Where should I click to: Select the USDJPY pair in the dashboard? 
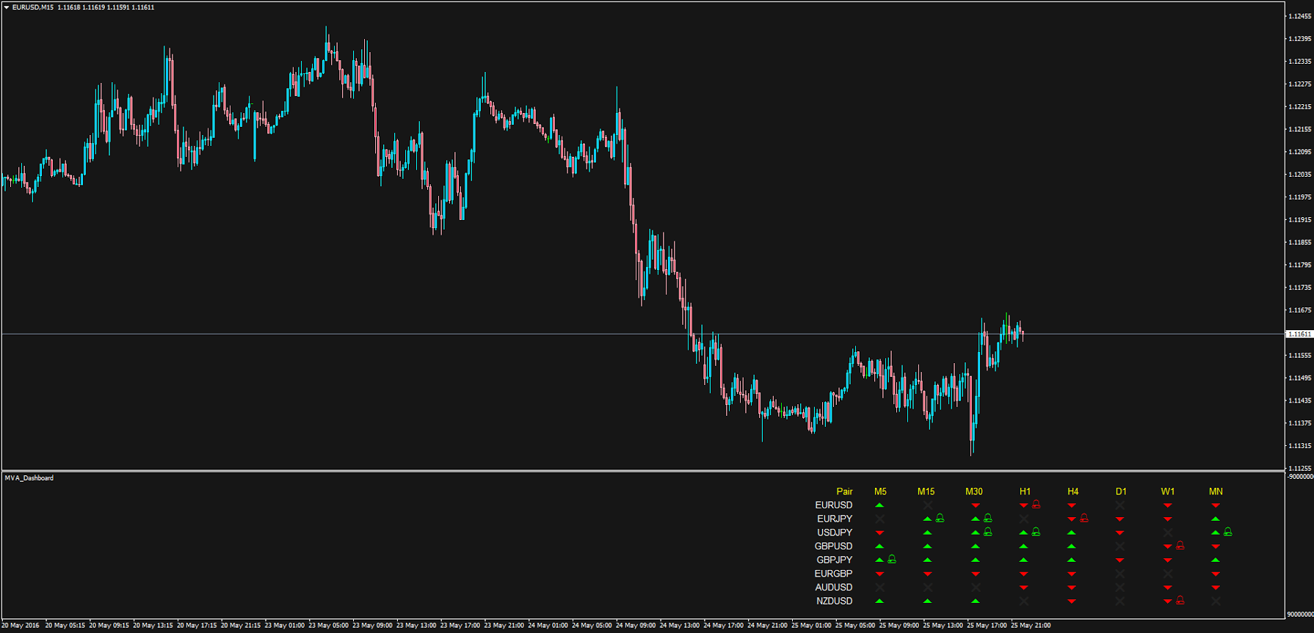click(x=835, y=533)
